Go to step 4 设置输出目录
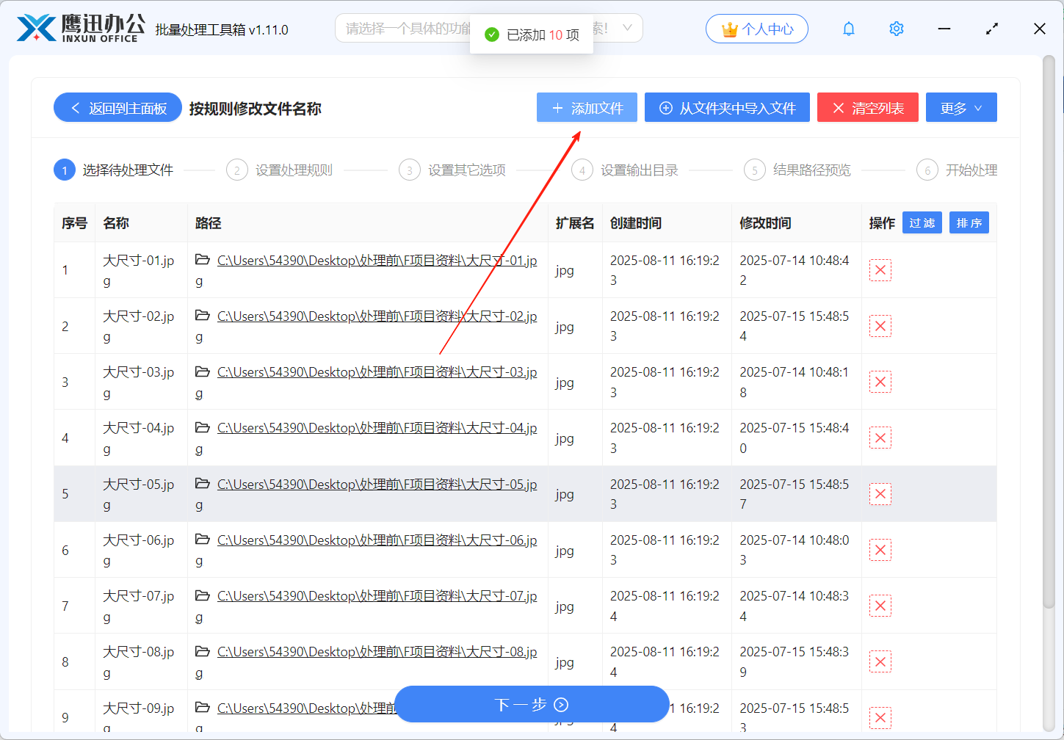This screenshot has width=1064, height=740. pyautogui.click(x=624, y=170)
